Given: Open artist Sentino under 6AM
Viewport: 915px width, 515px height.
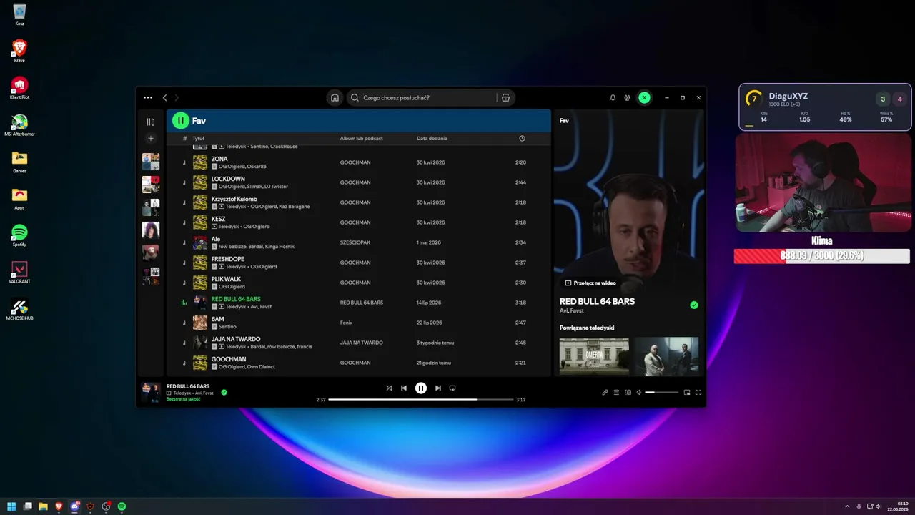Looking at the screenshot, I should [227, 327].
